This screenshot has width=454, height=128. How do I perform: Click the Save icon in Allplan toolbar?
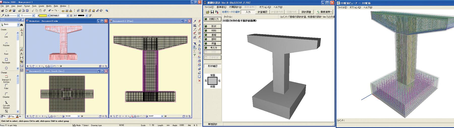[14, 11]
